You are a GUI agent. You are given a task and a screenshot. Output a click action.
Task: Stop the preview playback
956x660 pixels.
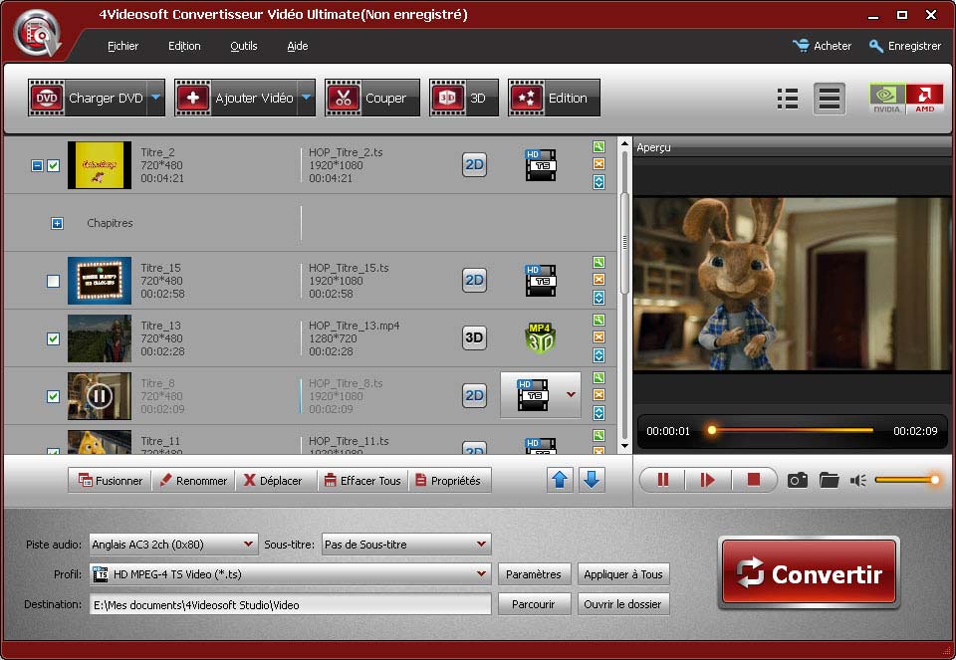(754, 480)
